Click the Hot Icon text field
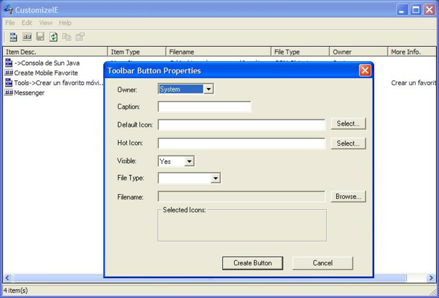 pos(242,143)
